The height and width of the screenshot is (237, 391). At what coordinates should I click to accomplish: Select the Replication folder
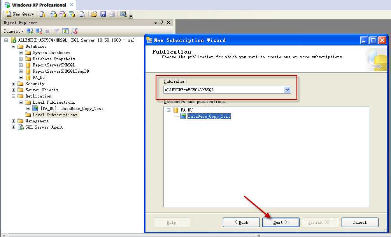pos(38,96)
